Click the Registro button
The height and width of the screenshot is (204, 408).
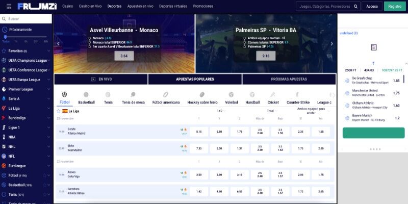[394, 7]
